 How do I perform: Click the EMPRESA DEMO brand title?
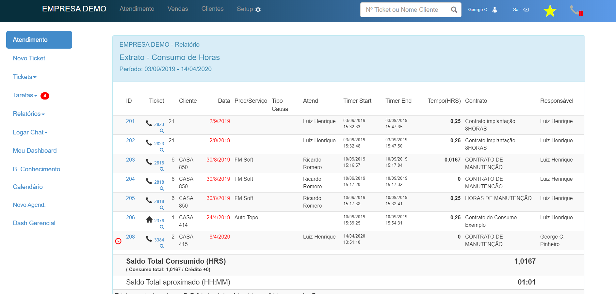74,9
